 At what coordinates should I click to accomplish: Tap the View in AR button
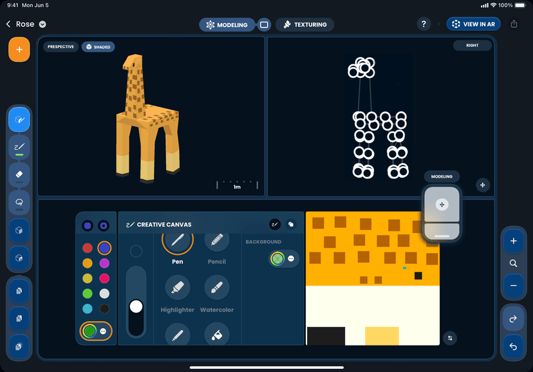click(x=473, y=24)
